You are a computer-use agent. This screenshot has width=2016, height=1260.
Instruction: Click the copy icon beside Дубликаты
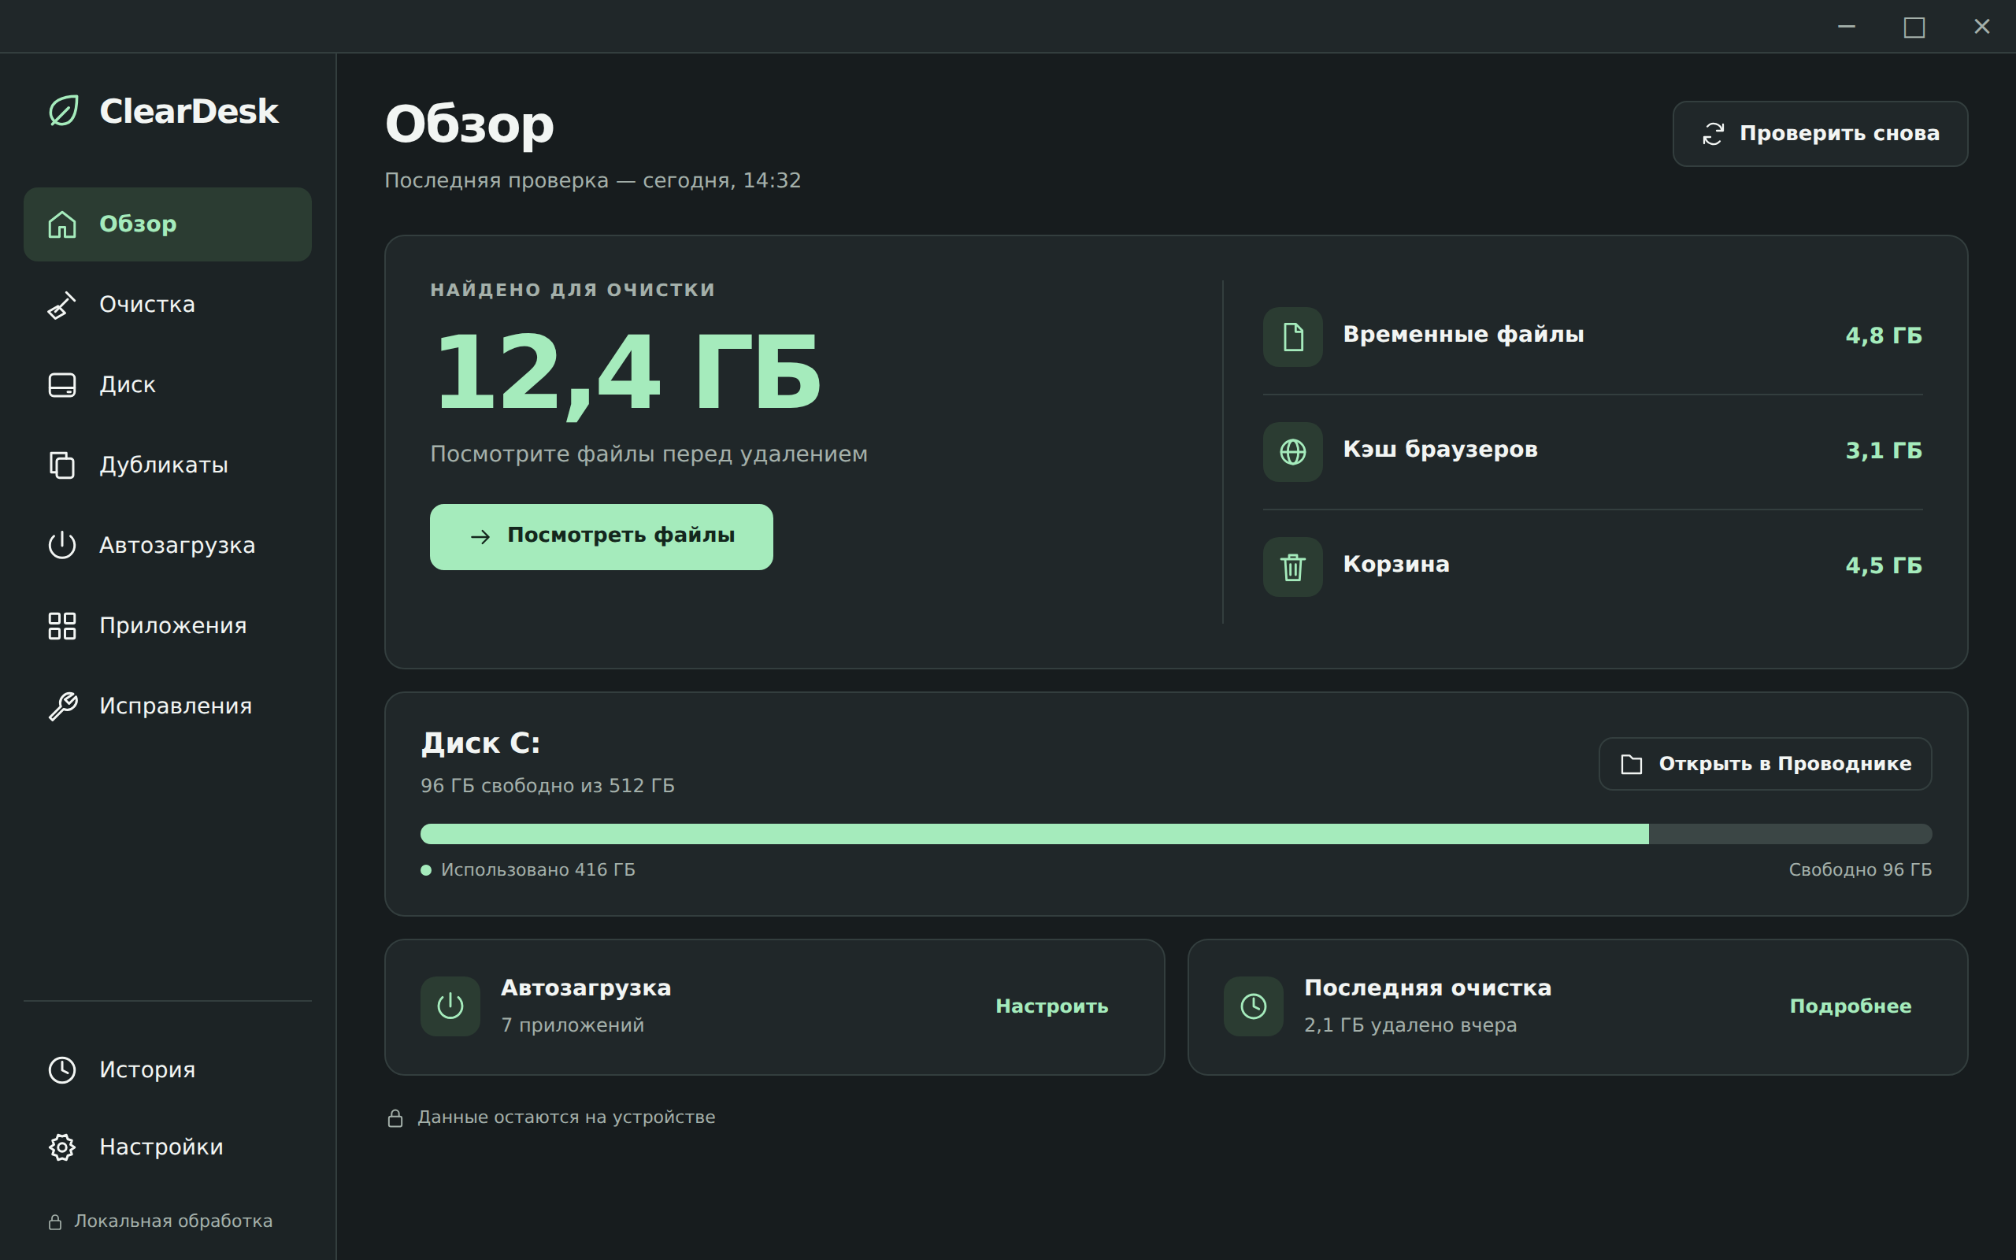click(62, 465)
